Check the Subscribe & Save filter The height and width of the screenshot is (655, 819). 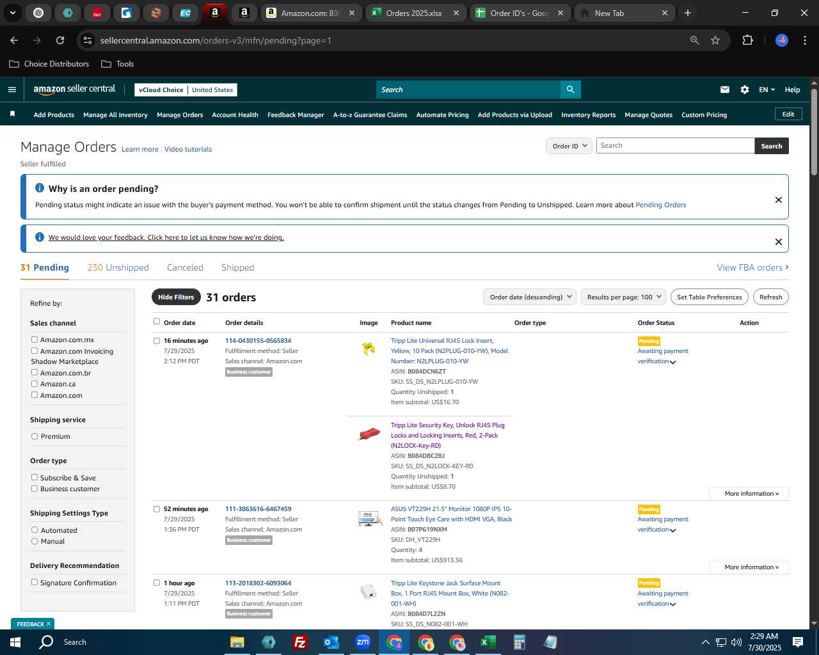[35, 477]
